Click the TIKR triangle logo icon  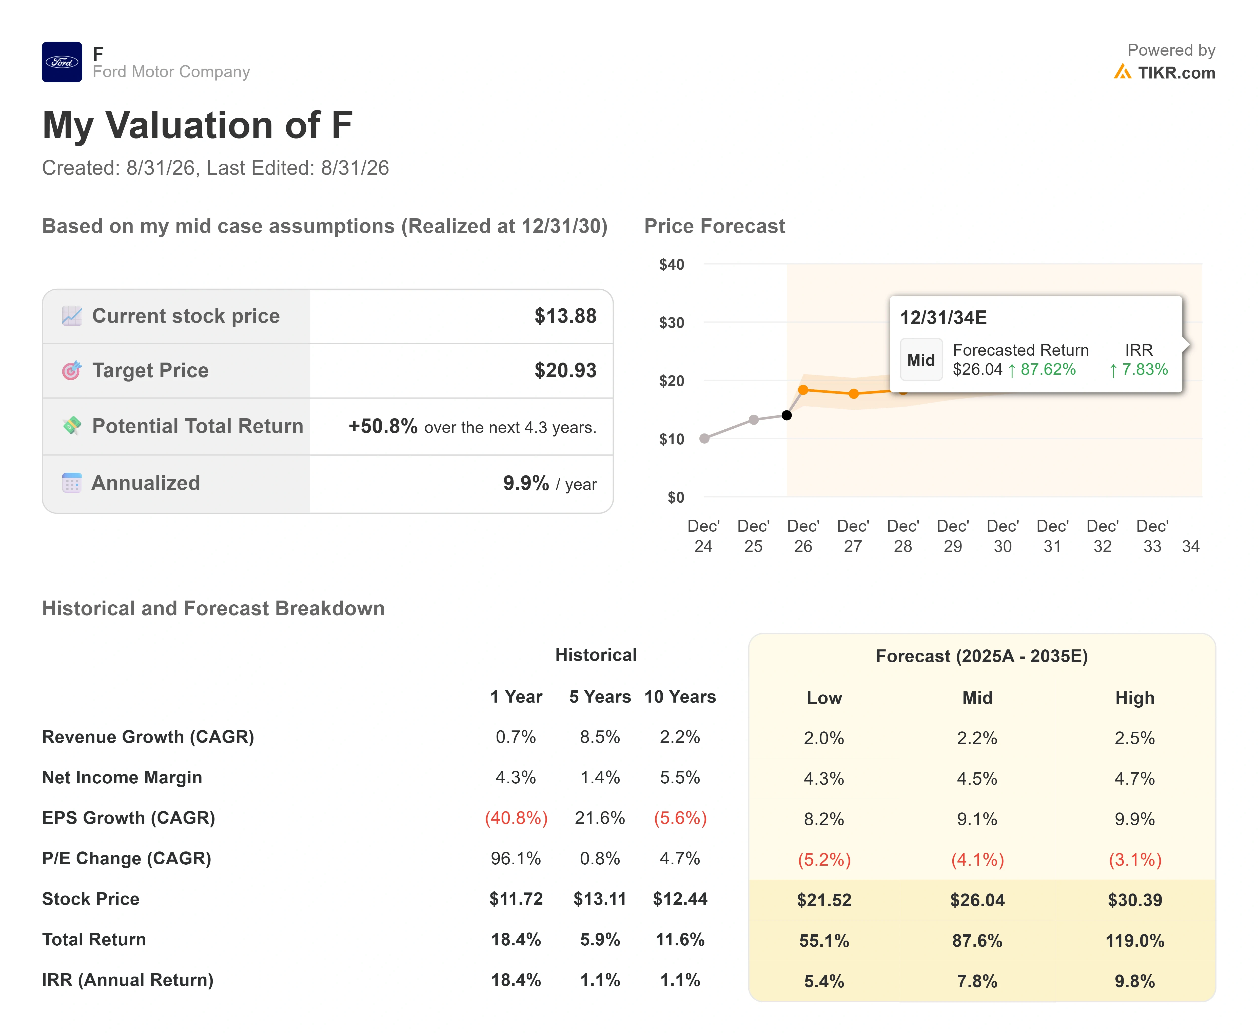click(x=1122, y=72)
